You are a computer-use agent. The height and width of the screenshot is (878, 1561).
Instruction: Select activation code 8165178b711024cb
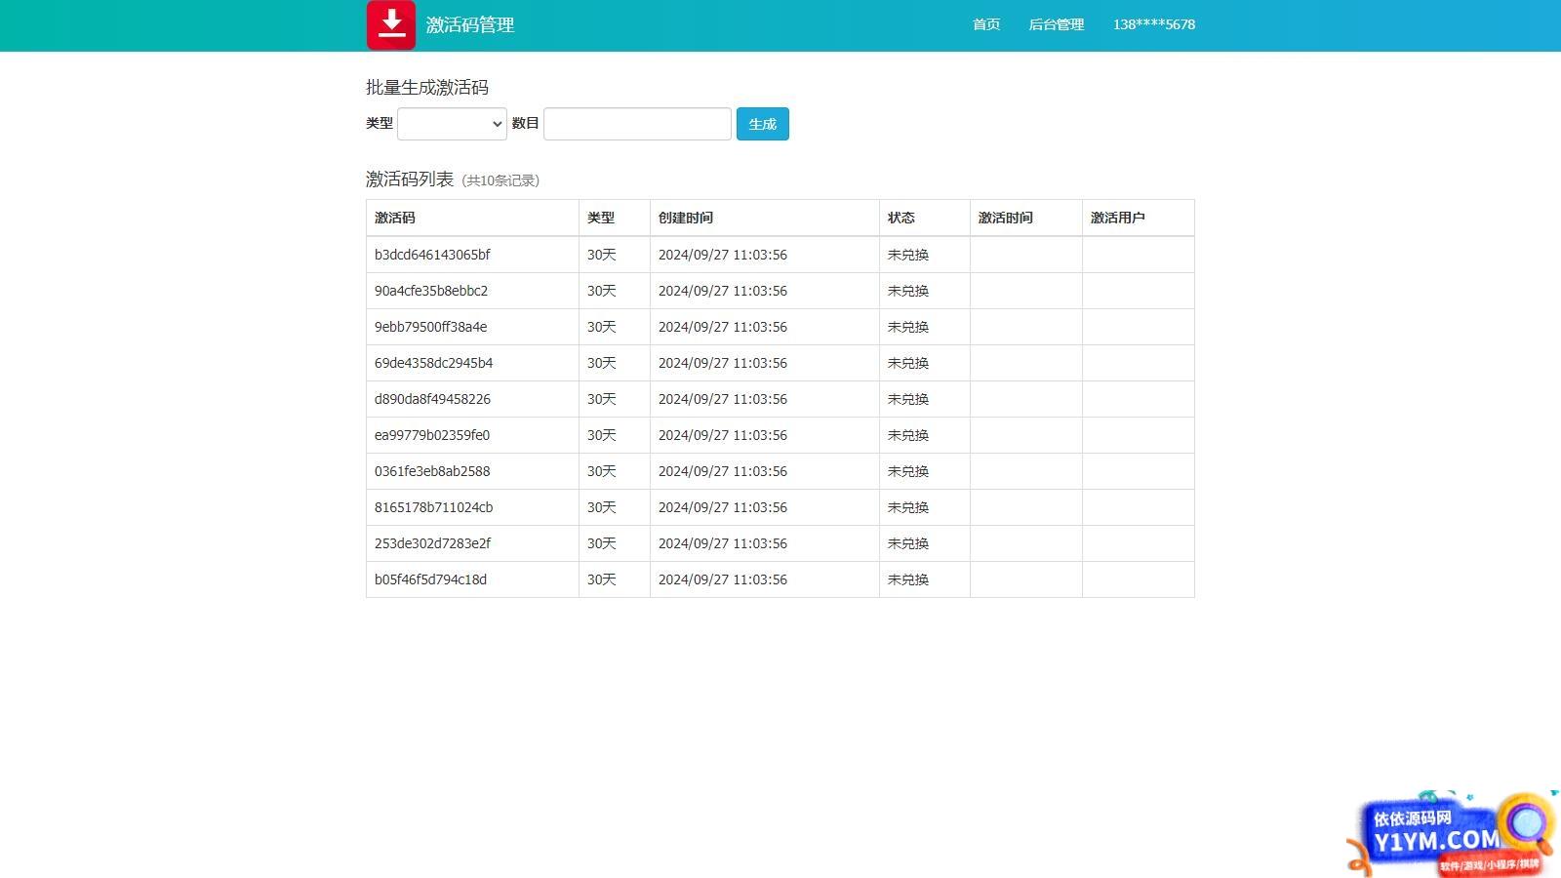[x=433, y=507]
